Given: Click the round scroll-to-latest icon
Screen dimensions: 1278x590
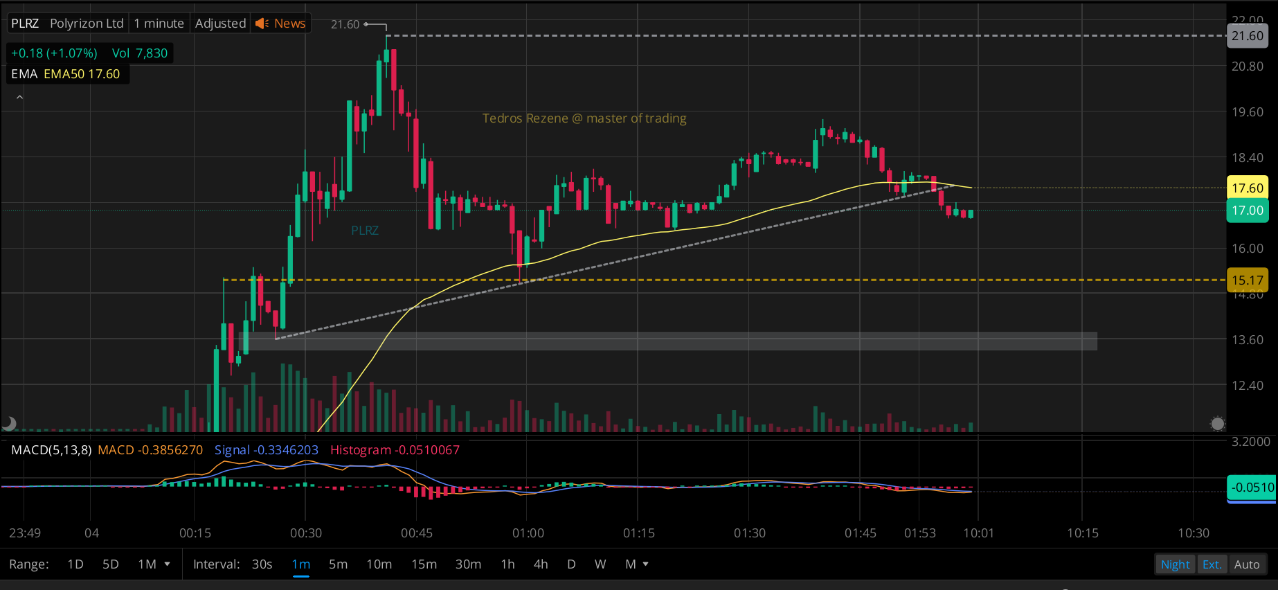Looking at the screenshot, I should point(1217,423).
